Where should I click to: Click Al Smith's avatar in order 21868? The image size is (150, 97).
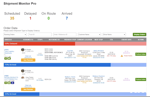pyautogui.click(x=23, y=71)
